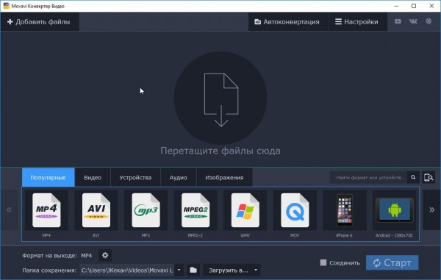Screen dimensions: 441x280
Task: Click the Movavi app icon in title bar
Action: (x=6, y=6)
